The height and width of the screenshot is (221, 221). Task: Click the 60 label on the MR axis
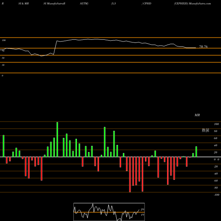point(215,138)
